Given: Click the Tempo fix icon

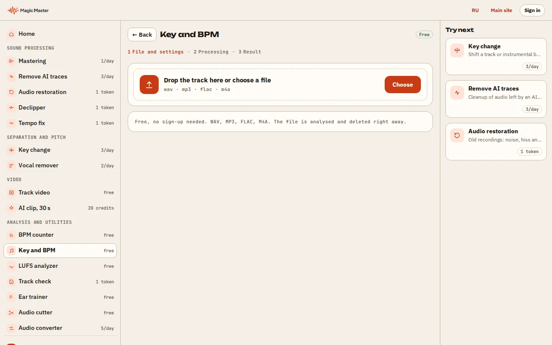Looking at the screenshot, I should tap(11, 123).
